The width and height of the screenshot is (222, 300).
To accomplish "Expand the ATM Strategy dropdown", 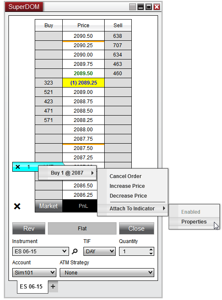I will [x=107, y=272].
